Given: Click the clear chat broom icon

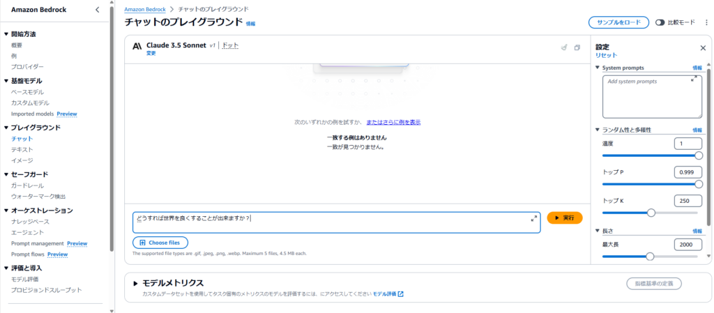Looking at the screenshot, I should (564, 47).
